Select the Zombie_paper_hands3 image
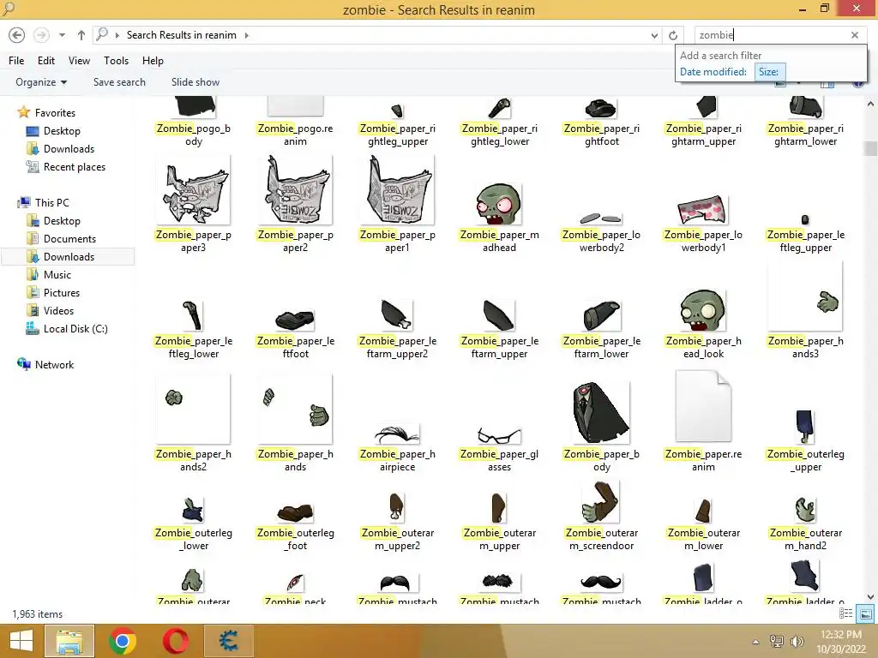The width and height of the screenshot is (878, 658). point(805,296)
